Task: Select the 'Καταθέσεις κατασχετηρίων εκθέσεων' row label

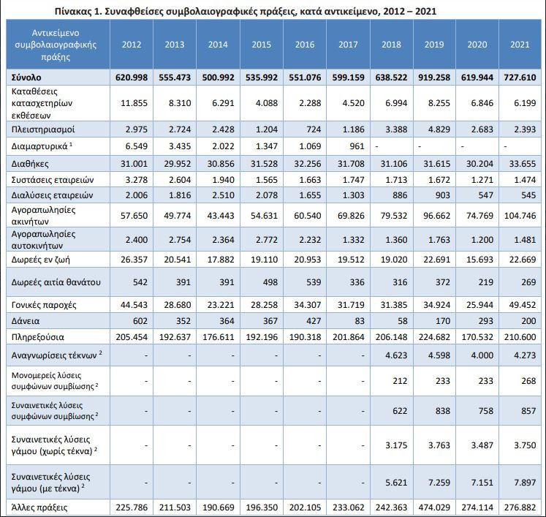Action: click(x=42, y=103)
